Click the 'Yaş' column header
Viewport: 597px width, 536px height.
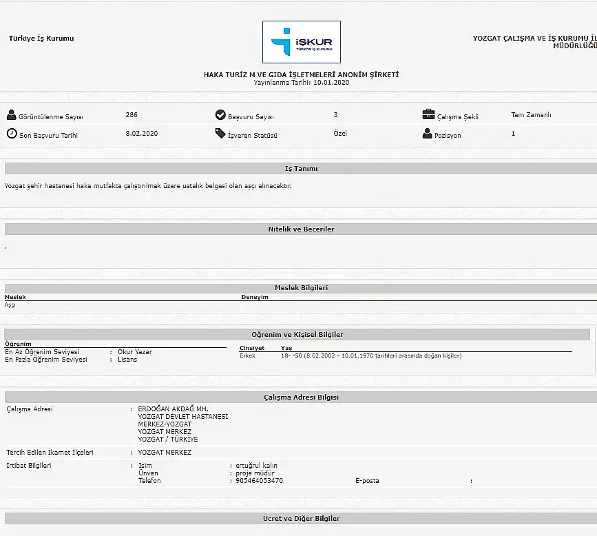tap(286, 348)
